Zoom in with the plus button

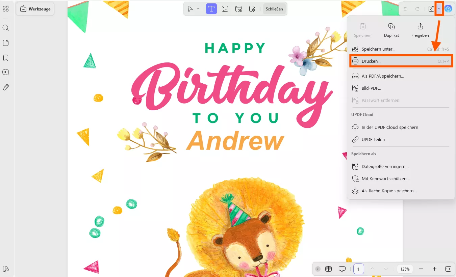(435, 269)
